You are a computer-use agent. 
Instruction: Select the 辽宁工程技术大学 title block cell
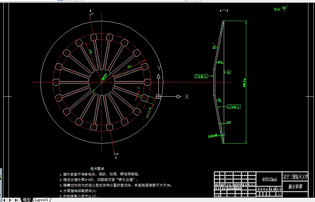(295, 177)
